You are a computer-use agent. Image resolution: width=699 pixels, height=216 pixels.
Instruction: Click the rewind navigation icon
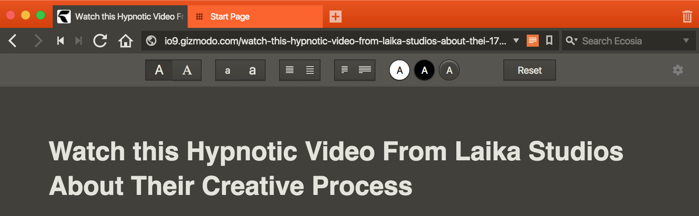[x=60, y=41]
